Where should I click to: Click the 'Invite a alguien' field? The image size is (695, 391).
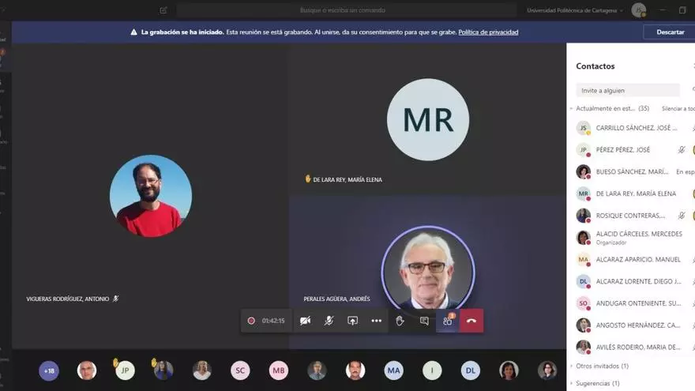(x=627, y=91)
